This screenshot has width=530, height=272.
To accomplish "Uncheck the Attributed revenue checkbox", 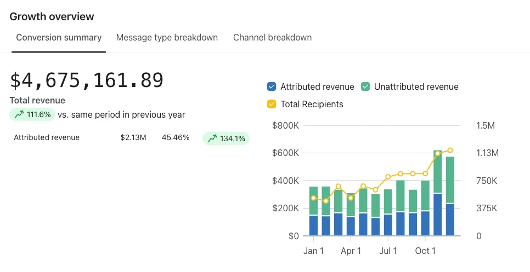I will click(272, 86).
